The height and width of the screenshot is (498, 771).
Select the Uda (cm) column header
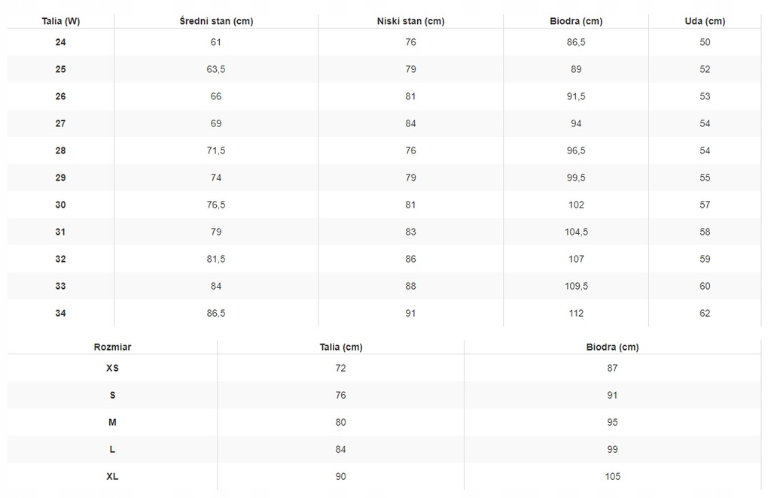(x=705, y=21)
